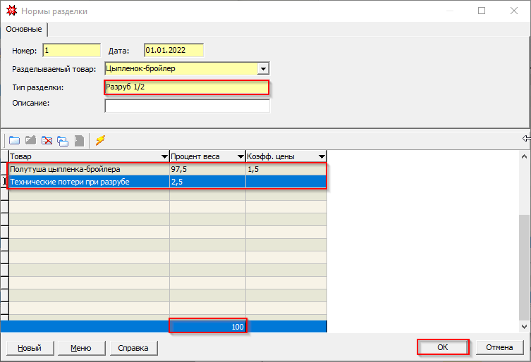The image size is (531, 362).
Task: Expand the Товар column header dropdown
Action: coord(163,156)
